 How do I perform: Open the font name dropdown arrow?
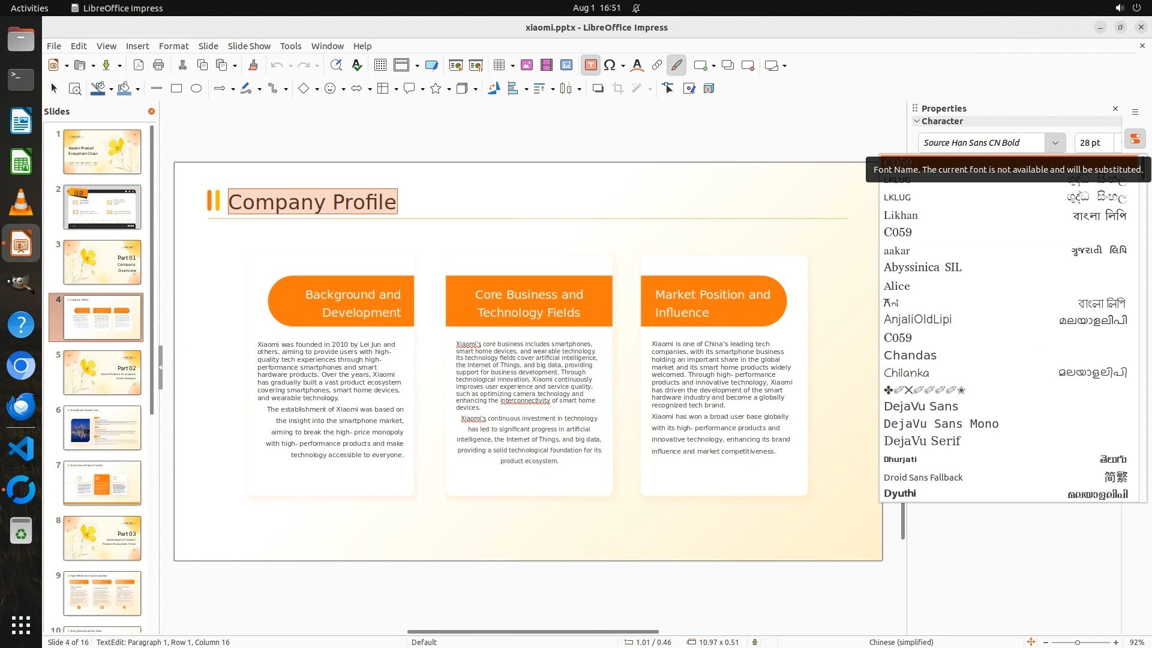pyautogui.click(x=1055, y=143)
